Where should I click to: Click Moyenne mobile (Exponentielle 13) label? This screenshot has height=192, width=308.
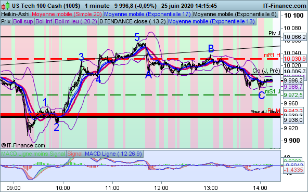click(x=211, y=22)
